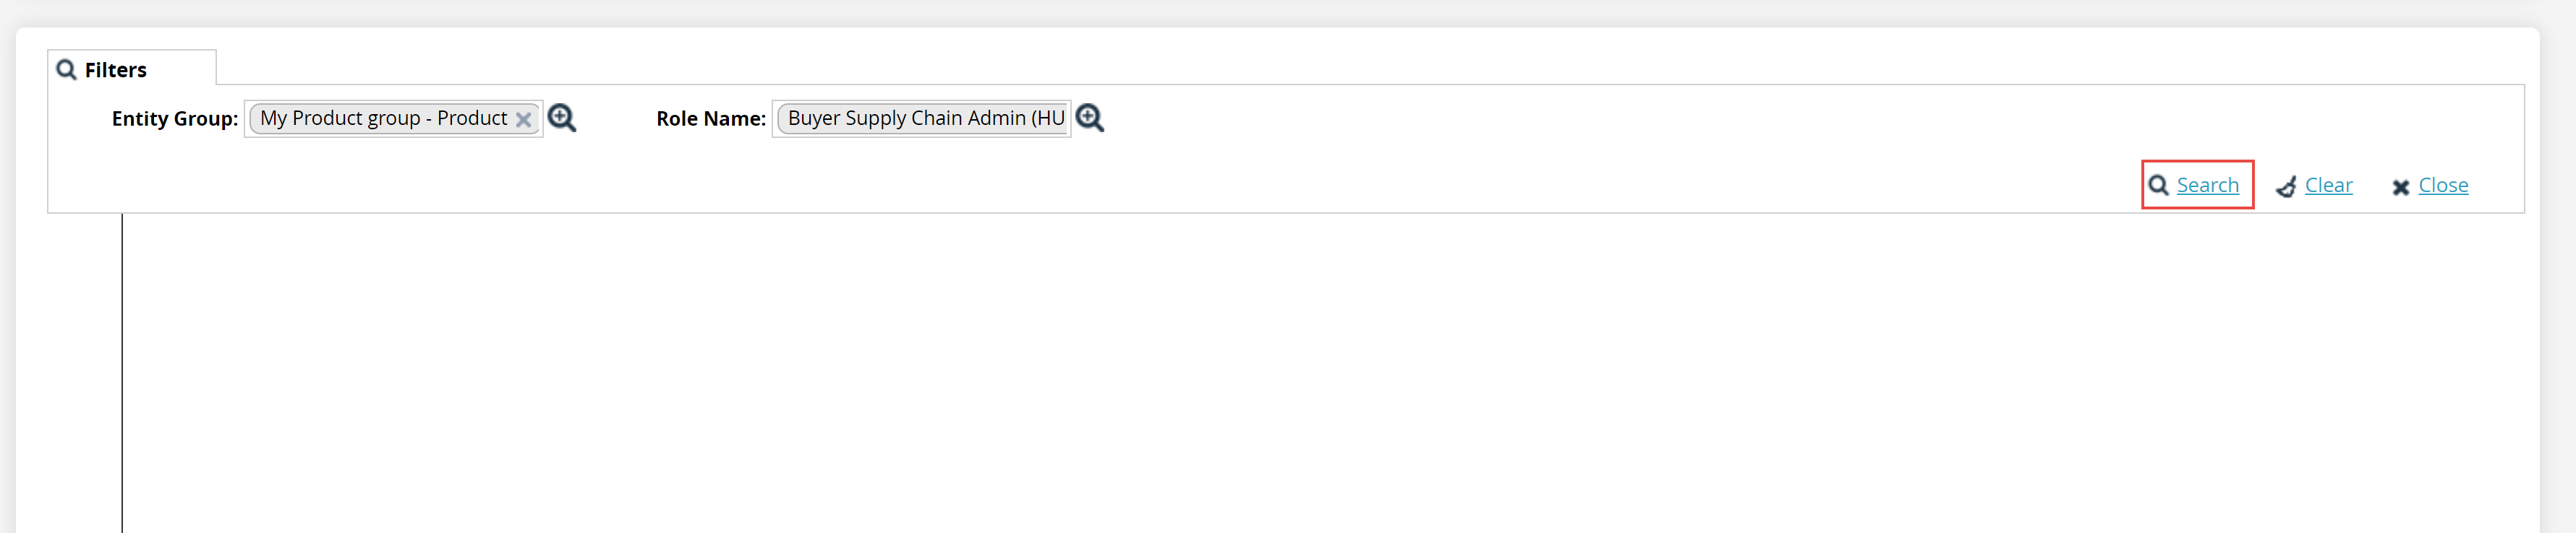Select the Buyer Supply Chain Admin chip
The height and width of the screenshot is (533, 2576).
coord(925,118)
